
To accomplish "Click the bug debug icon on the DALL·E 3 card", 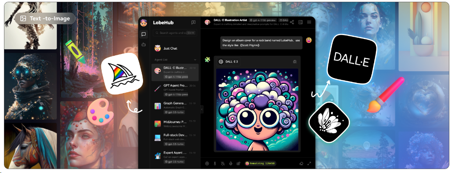I will [x=294, y=61].
